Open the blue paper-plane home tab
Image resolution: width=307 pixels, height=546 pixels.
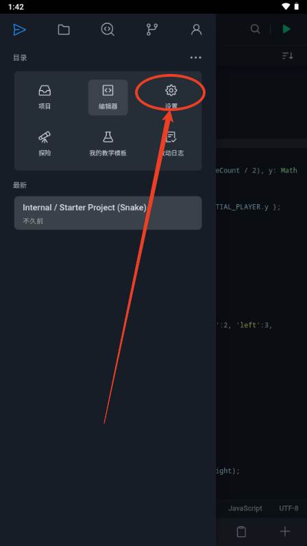pyautogui.click(x=19, y=29)
